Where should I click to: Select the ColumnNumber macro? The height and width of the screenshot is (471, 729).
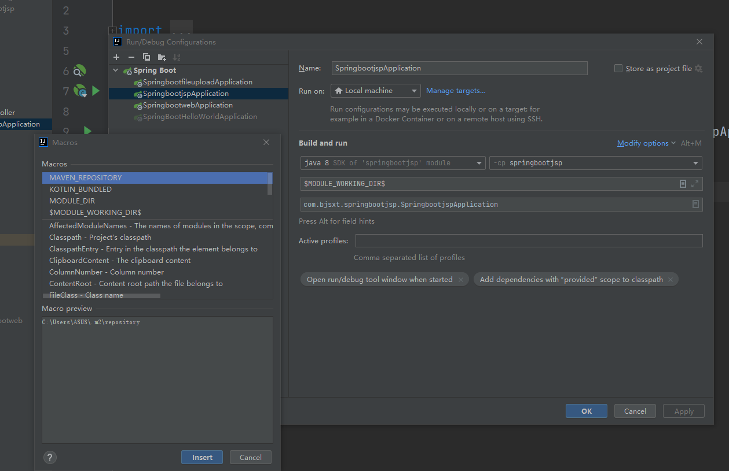click(157, 272)
